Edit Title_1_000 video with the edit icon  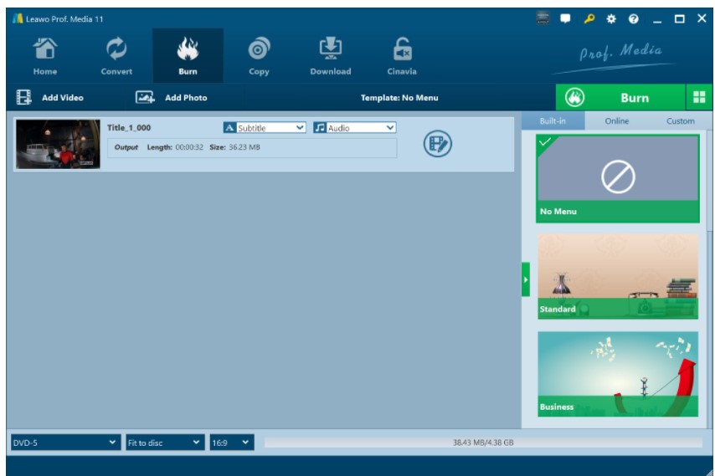437,144
